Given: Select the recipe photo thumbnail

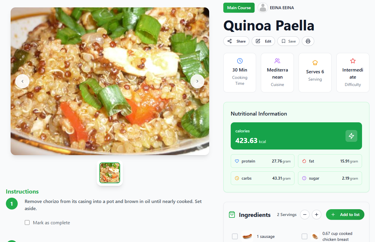Looking at the screenshot, I should pos(110,173).
